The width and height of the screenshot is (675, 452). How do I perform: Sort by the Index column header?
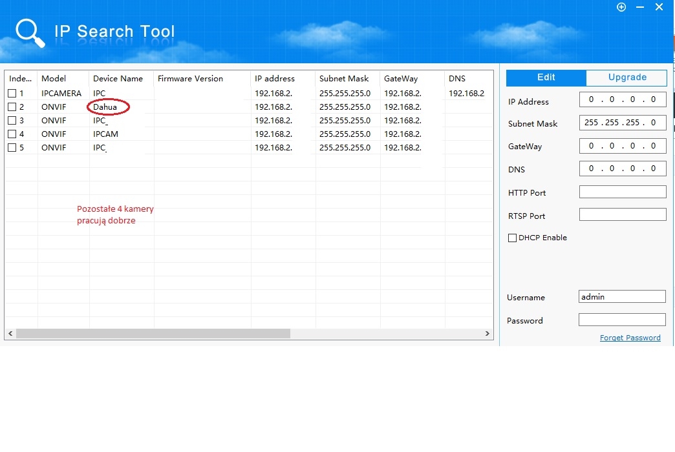[21, 79]
